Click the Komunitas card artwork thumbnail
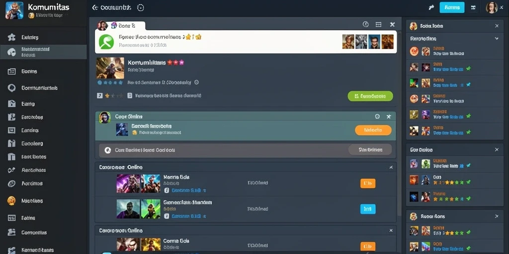509x254 pixels. pos(110,68)
